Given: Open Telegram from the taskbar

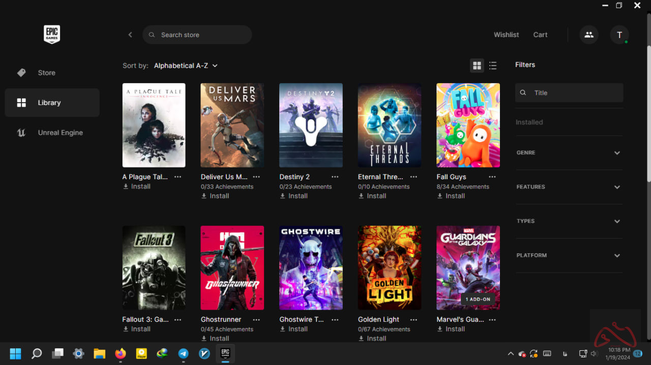Looking at the screenshot, I should click(x=183, y=353).
